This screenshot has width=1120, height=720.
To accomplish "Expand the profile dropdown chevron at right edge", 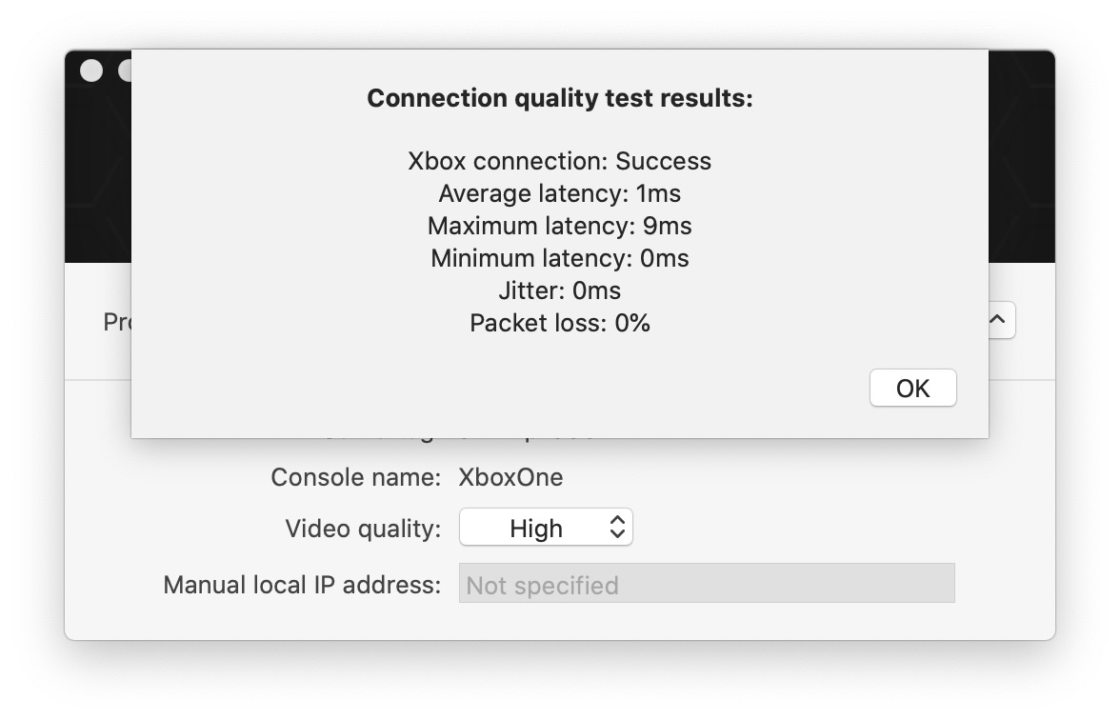I will (999, 321).
